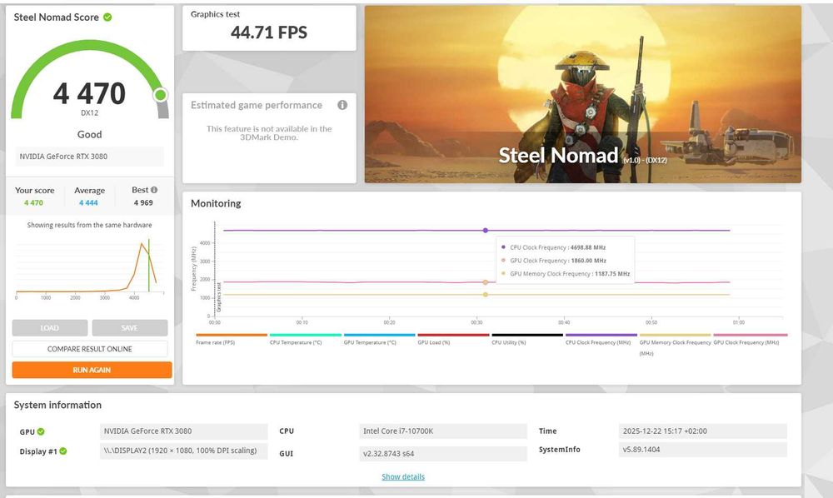Screen dimensions: 833x498
Task: Click the 44.71 FPS graphics test value
Action: (x=269, y=32)
